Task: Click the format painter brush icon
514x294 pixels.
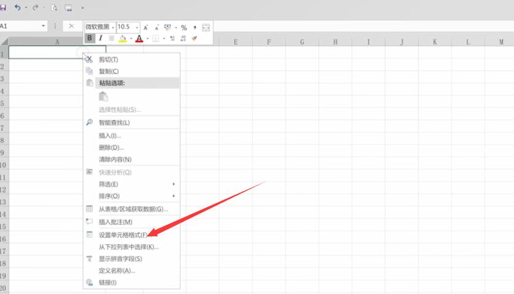Action: (x=195, y=38)
